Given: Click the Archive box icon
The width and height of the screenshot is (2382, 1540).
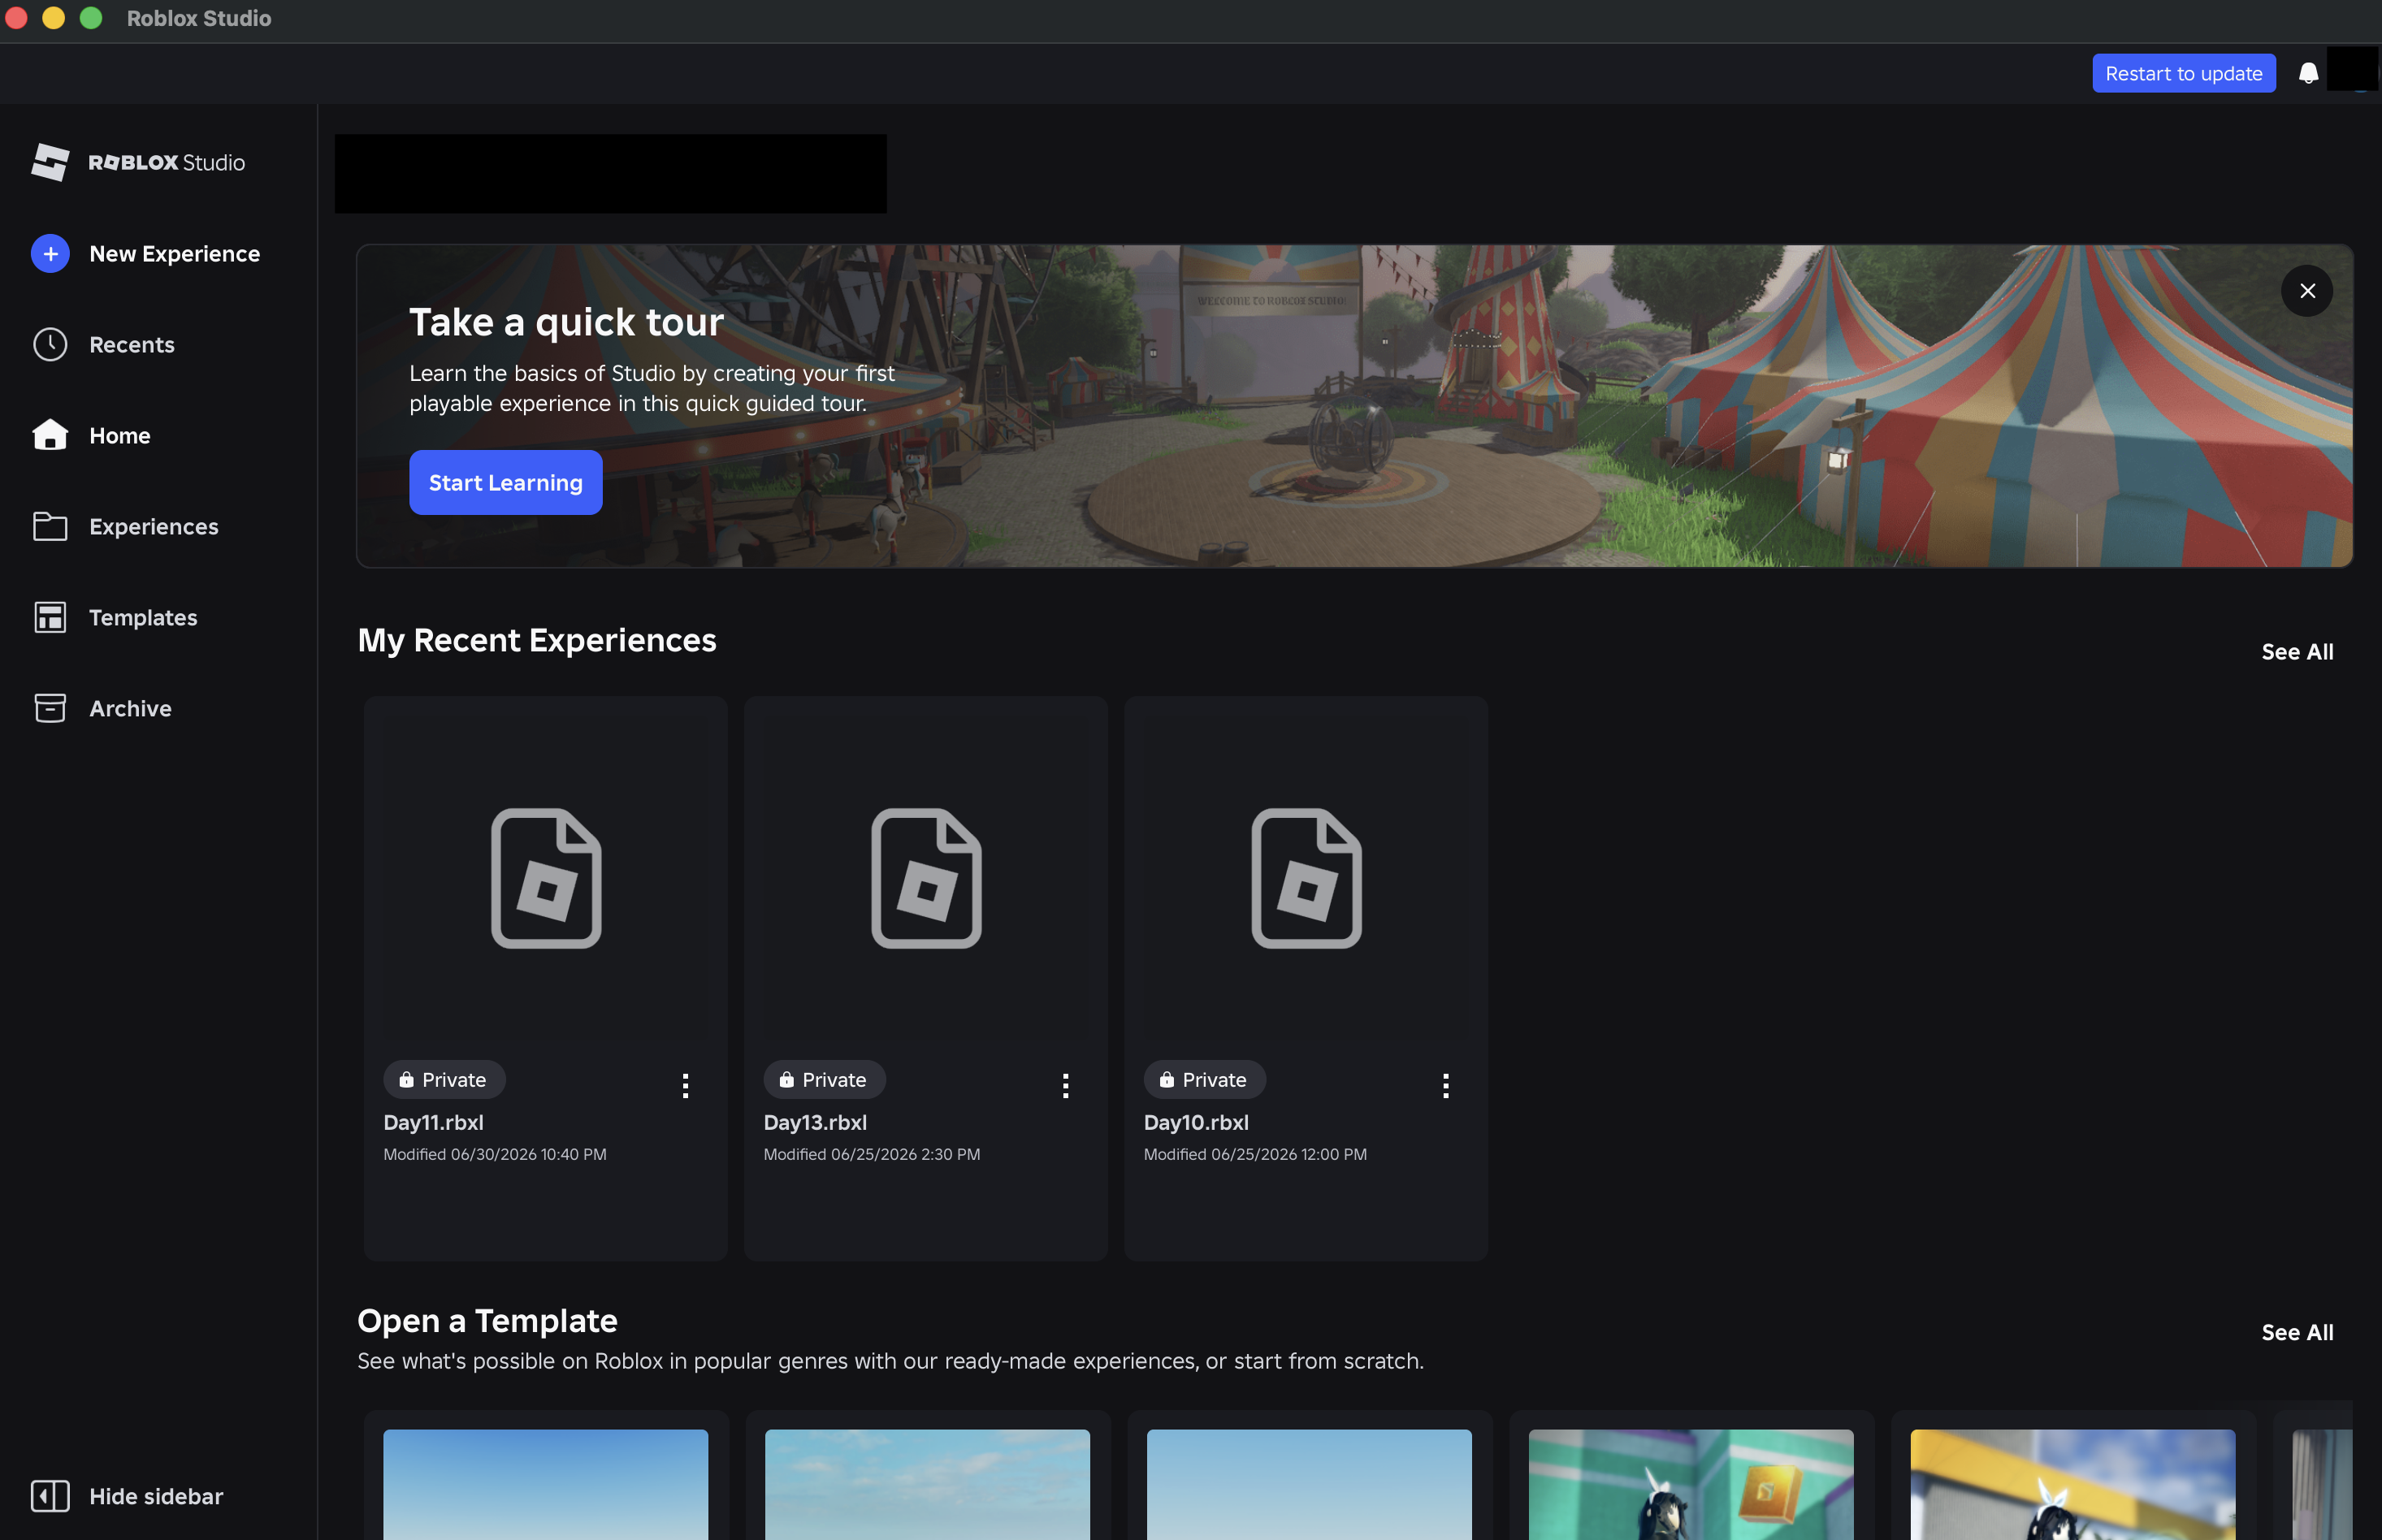Looking at the screenshot, I should [50, 708].
